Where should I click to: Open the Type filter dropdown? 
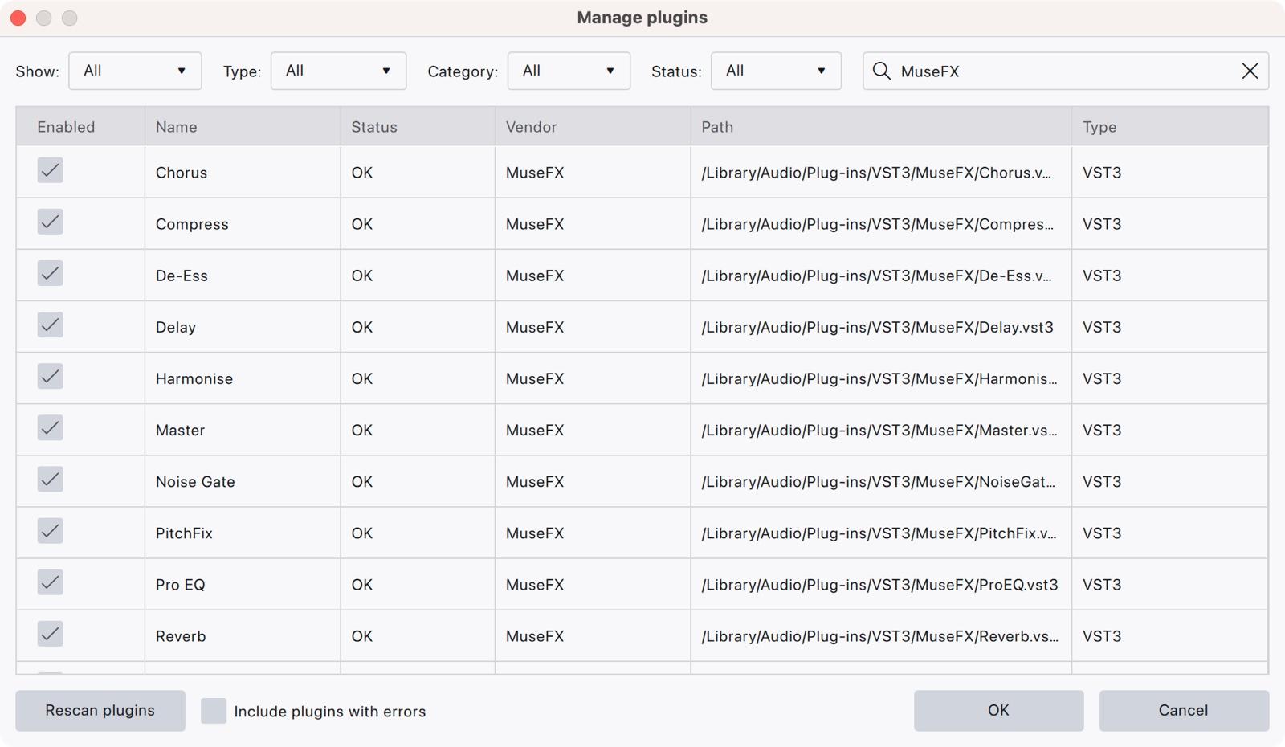(338, 71)
